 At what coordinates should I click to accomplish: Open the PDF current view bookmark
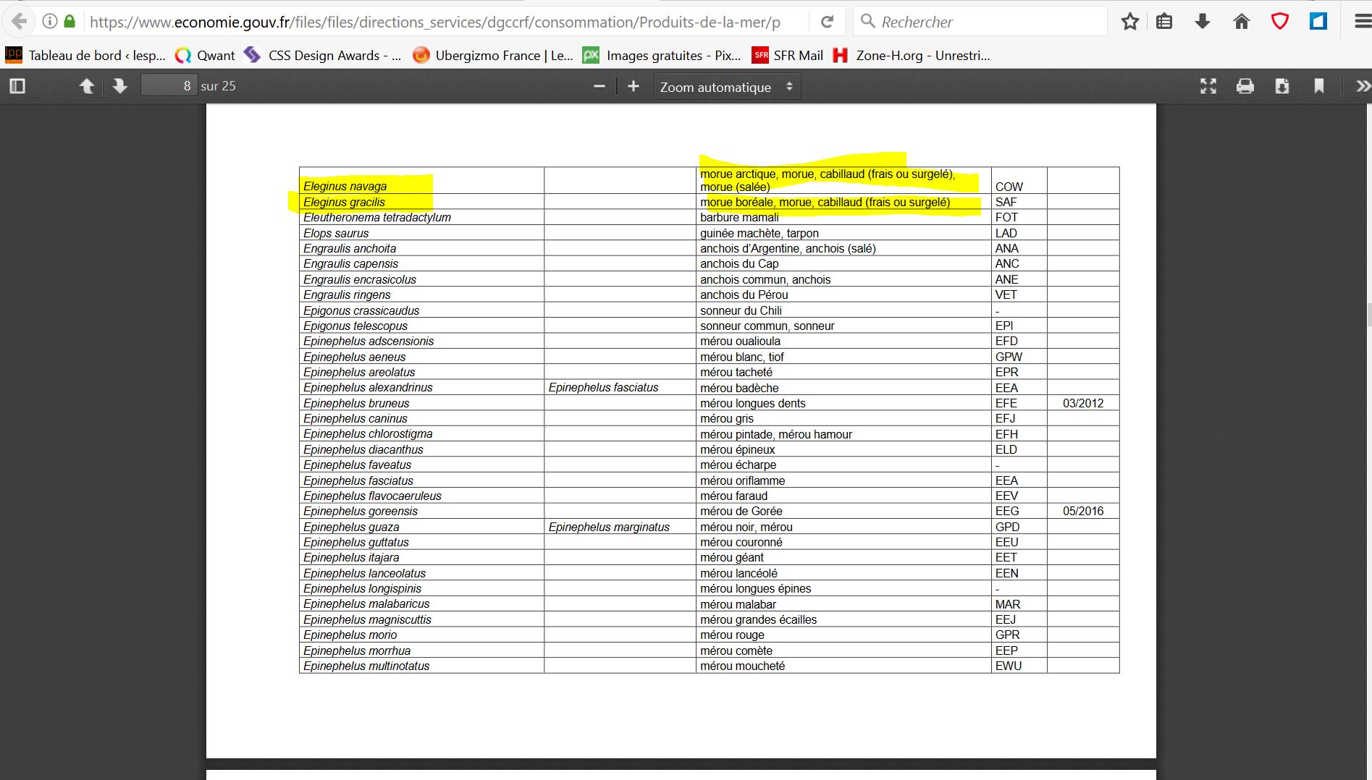[x=1318, y=87]
